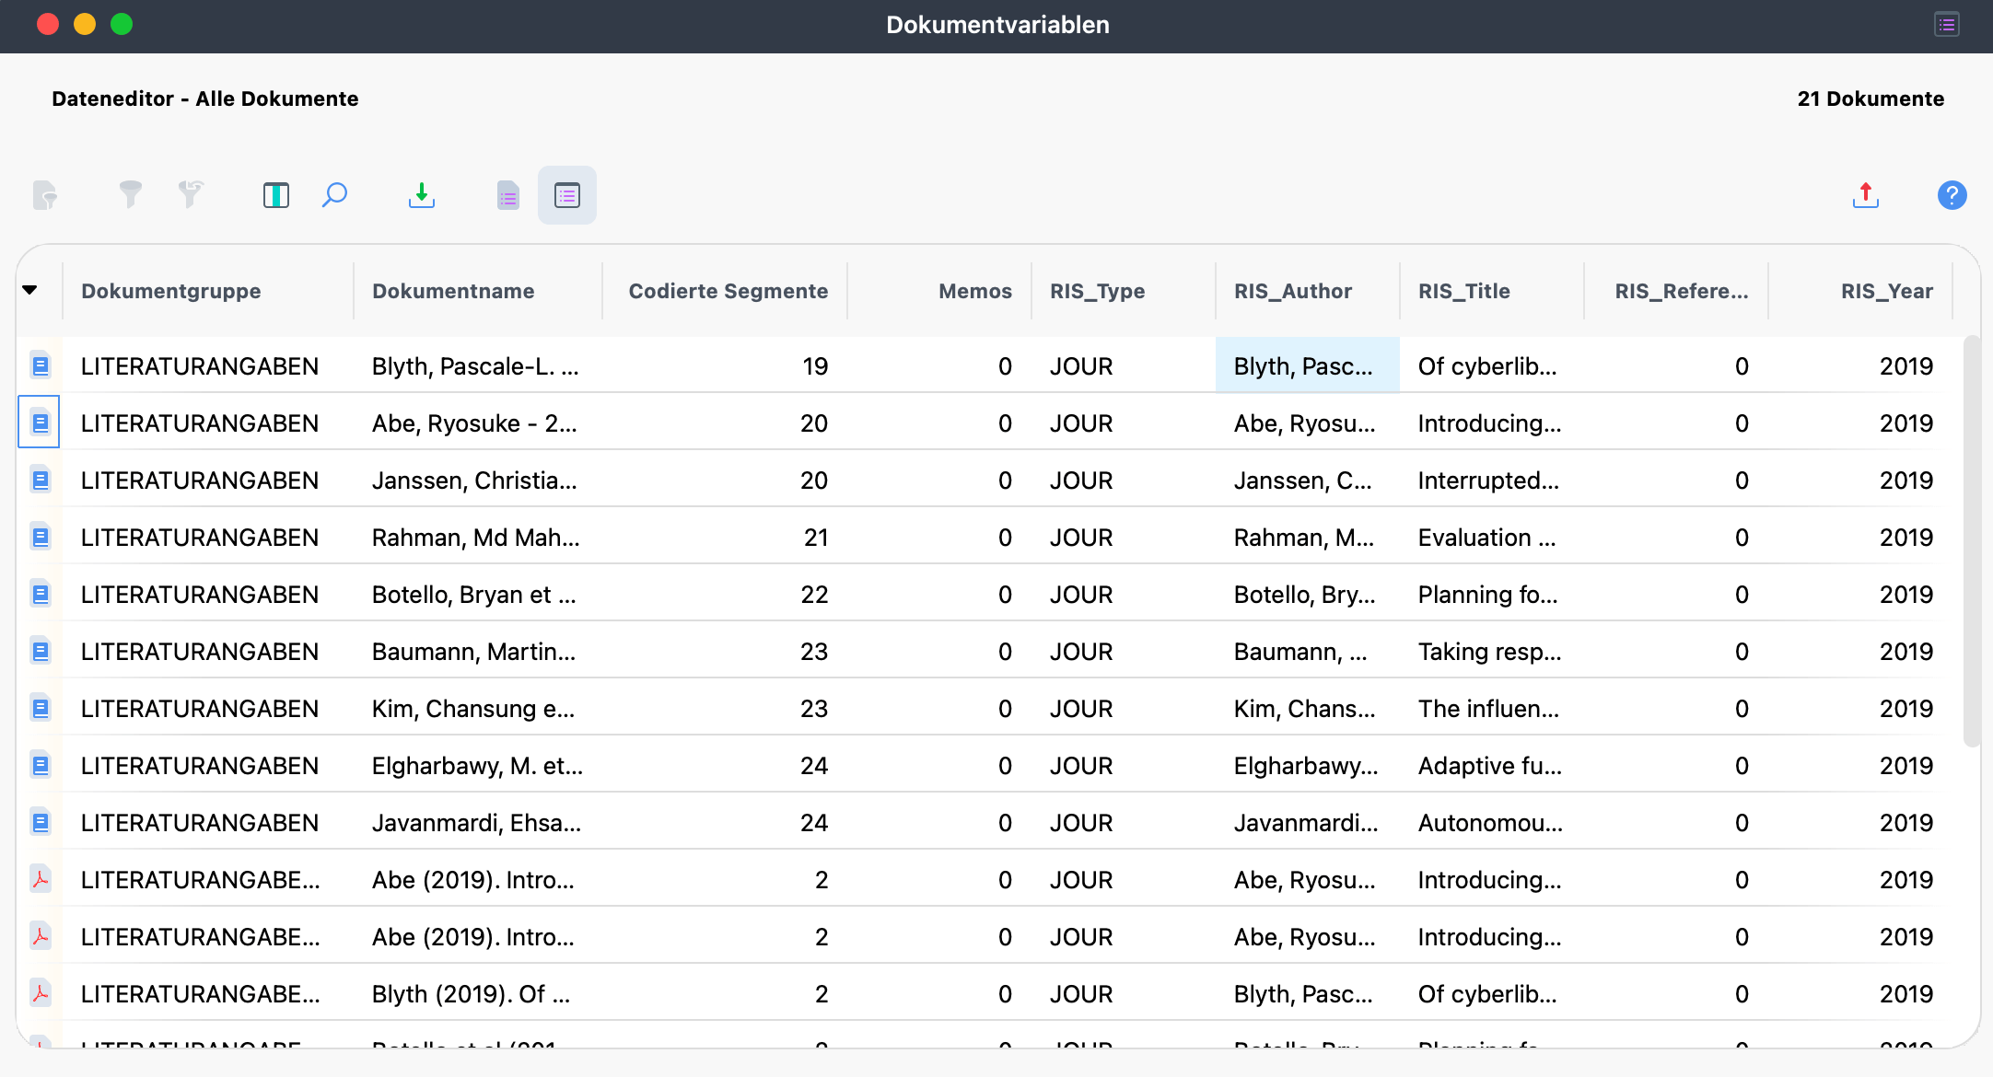Image resolution: width=1993 pixels, height=1077 pixels.
Task: Click the green import download icon
Action: click(x=422, y=195)
